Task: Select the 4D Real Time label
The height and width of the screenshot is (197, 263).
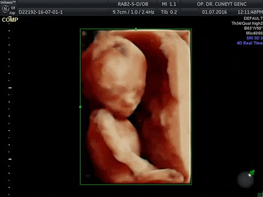Action: point(250,43)
